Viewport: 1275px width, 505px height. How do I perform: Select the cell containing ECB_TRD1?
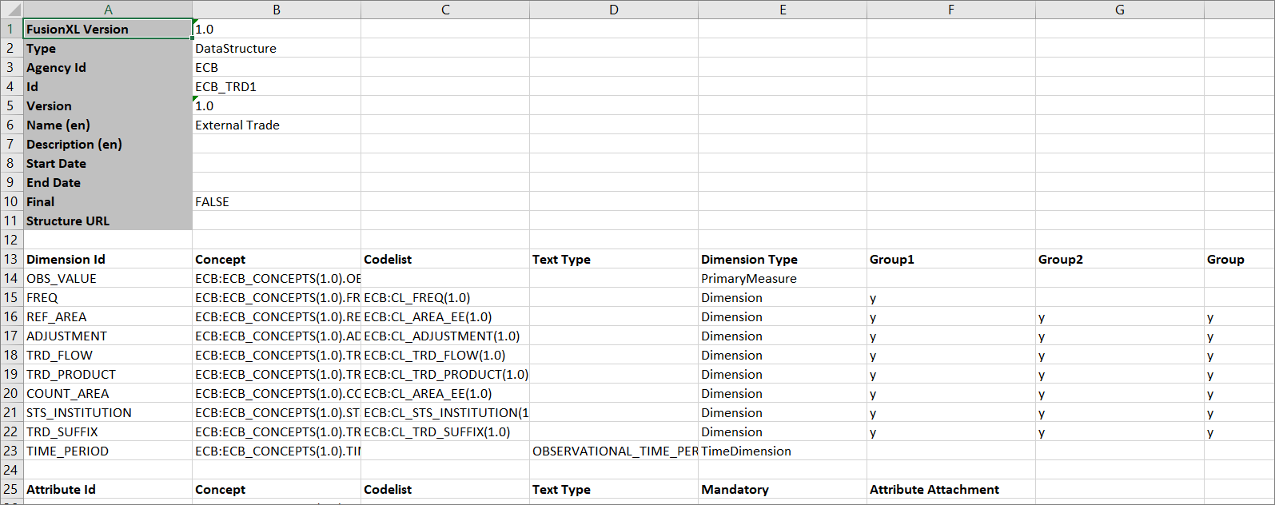pyautogui.click(x=276, y=87)
